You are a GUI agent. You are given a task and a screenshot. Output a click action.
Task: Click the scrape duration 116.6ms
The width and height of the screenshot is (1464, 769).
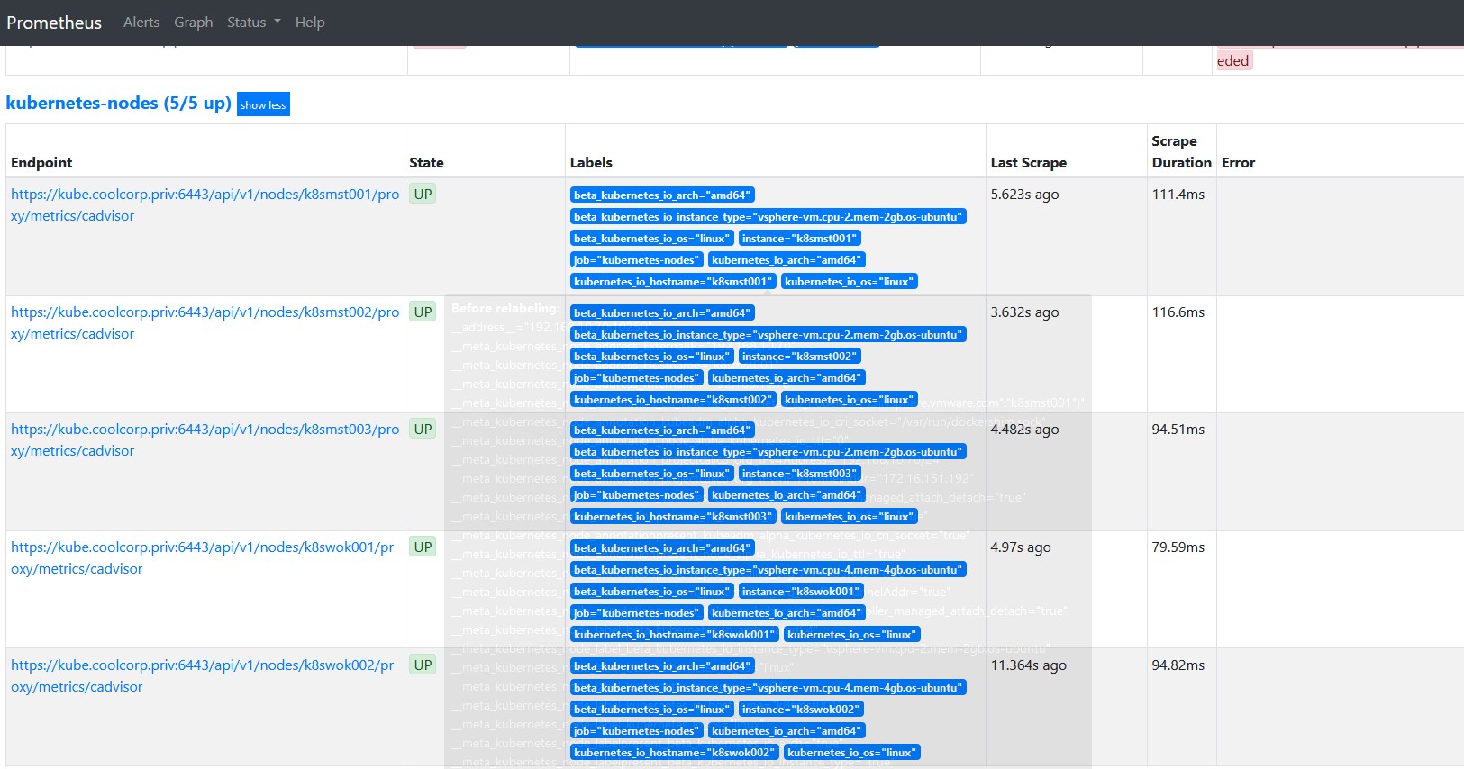1178,312
